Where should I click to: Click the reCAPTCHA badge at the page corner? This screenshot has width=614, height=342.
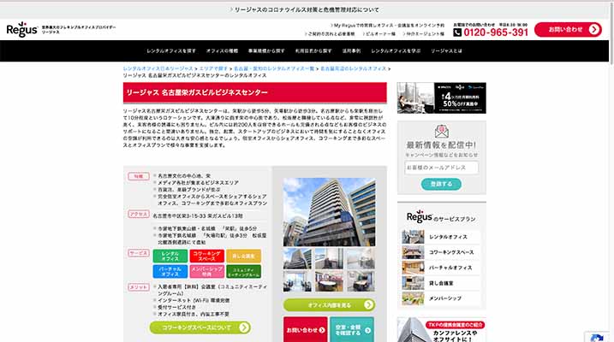[599, 337]
